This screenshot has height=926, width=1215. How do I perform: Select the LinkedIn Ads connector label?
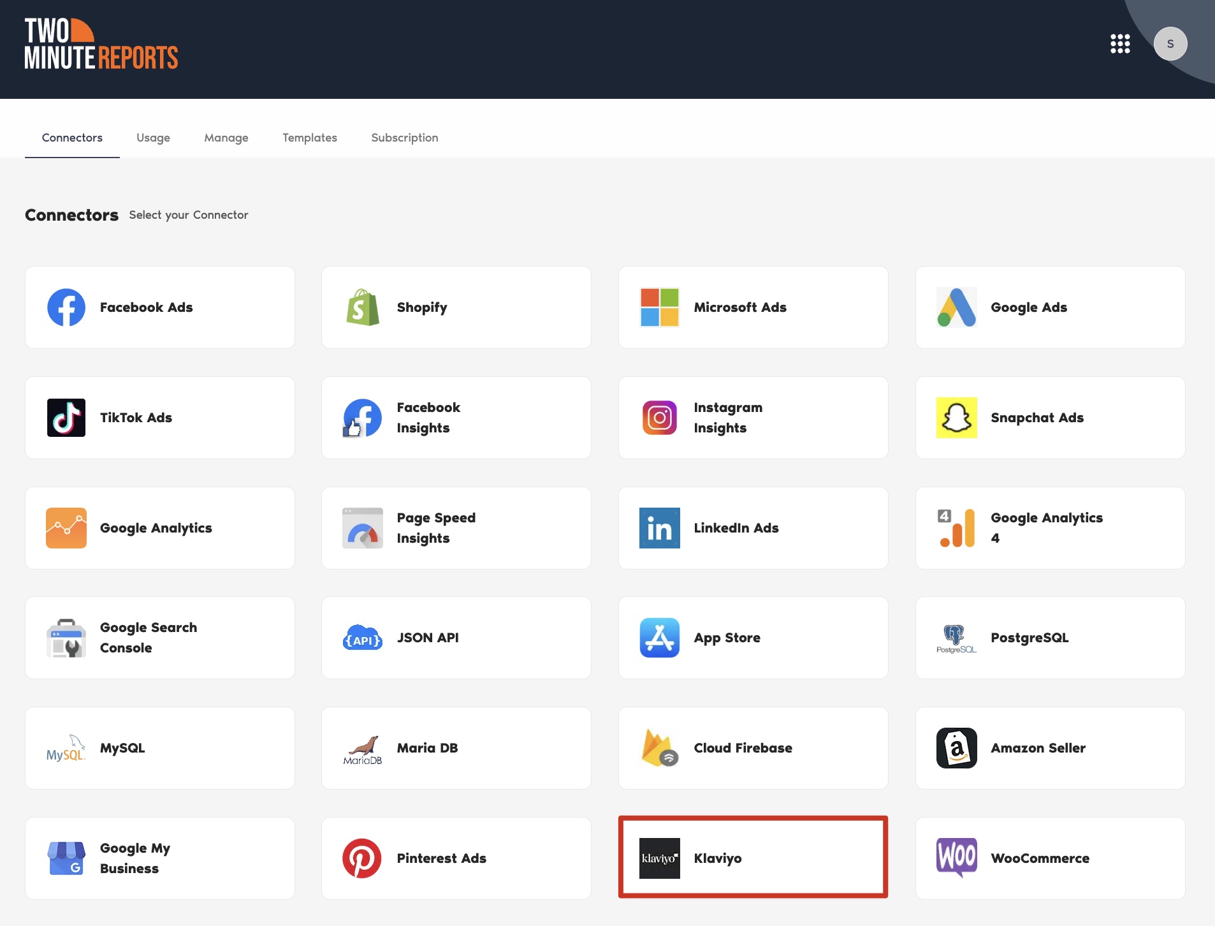[x=736, y=528]
